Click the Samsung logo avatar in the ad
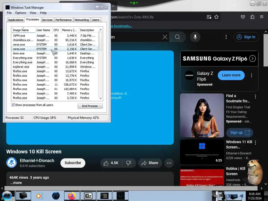Screen dimensions: 268x201 point(189,75)
